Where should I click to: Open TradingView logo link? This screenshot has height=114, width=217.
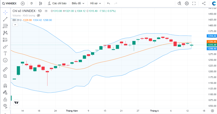[x=16, y=103]
